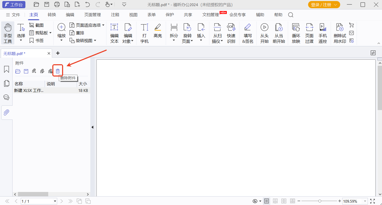Image resolution: width=382 pixels, height=205 pixels.
Task: Click the Login / Register button
Action: (324, 5)
